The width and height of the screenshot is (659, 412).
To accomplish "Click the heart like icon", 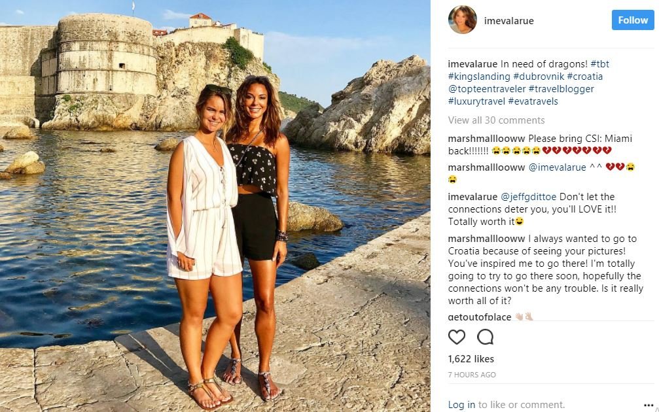I will tap(457, 337).
